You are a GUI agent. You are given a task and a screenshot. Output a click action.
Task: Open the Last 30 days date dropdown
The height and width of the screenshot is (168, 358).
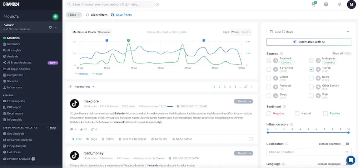pyautogui.click(x=309, y=32)
